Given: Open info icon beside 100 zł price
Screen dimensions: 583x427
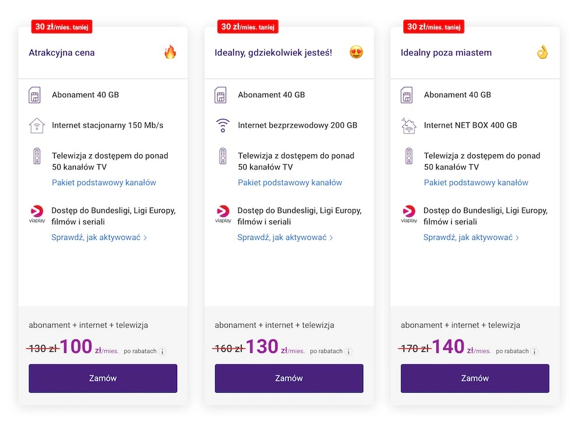Looking at the screenshot, I should [163, 351].
